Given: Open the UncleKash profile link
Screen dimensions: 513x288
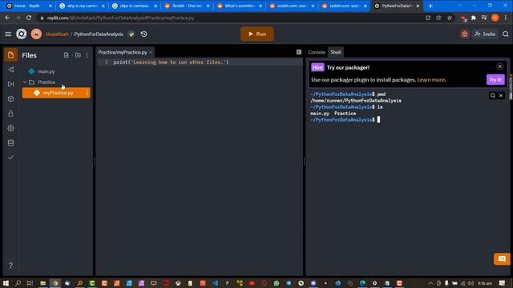Looking at the screenshot, I should coord(57,34).
